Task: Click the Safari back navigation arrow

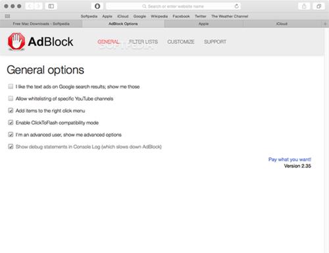Action: (x=30, y=6)
